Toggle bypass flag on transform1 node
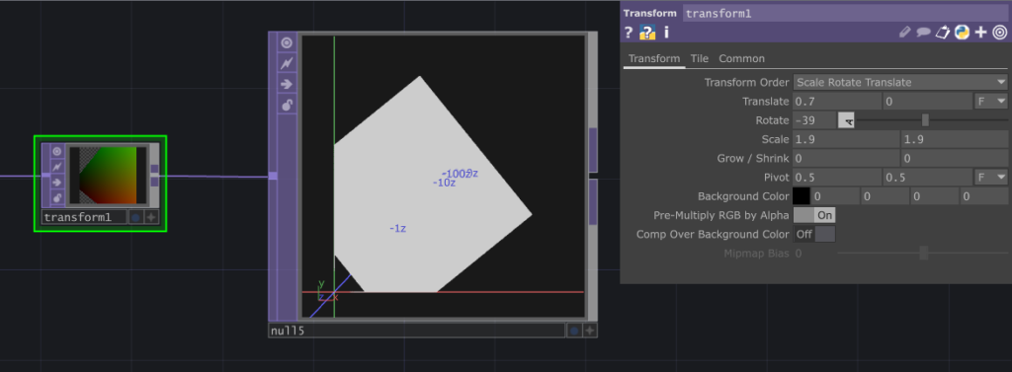 coord(56,167)
